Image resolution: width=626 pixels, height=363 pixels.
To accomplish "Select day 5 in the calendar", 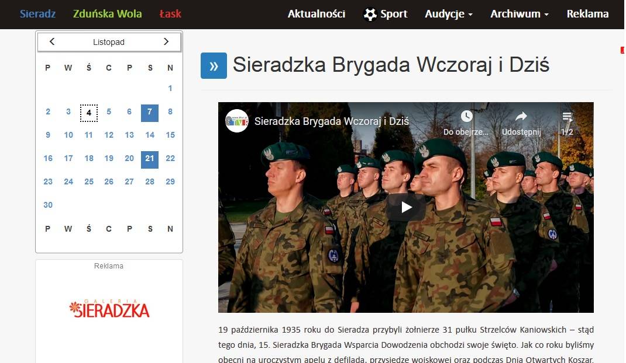I will [109, 111].
